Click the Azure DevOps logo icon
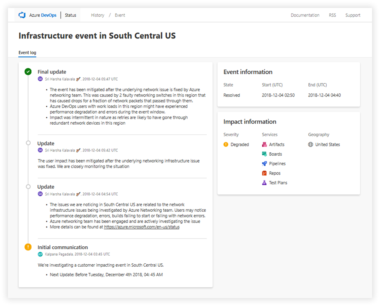 tap(22, 15)
